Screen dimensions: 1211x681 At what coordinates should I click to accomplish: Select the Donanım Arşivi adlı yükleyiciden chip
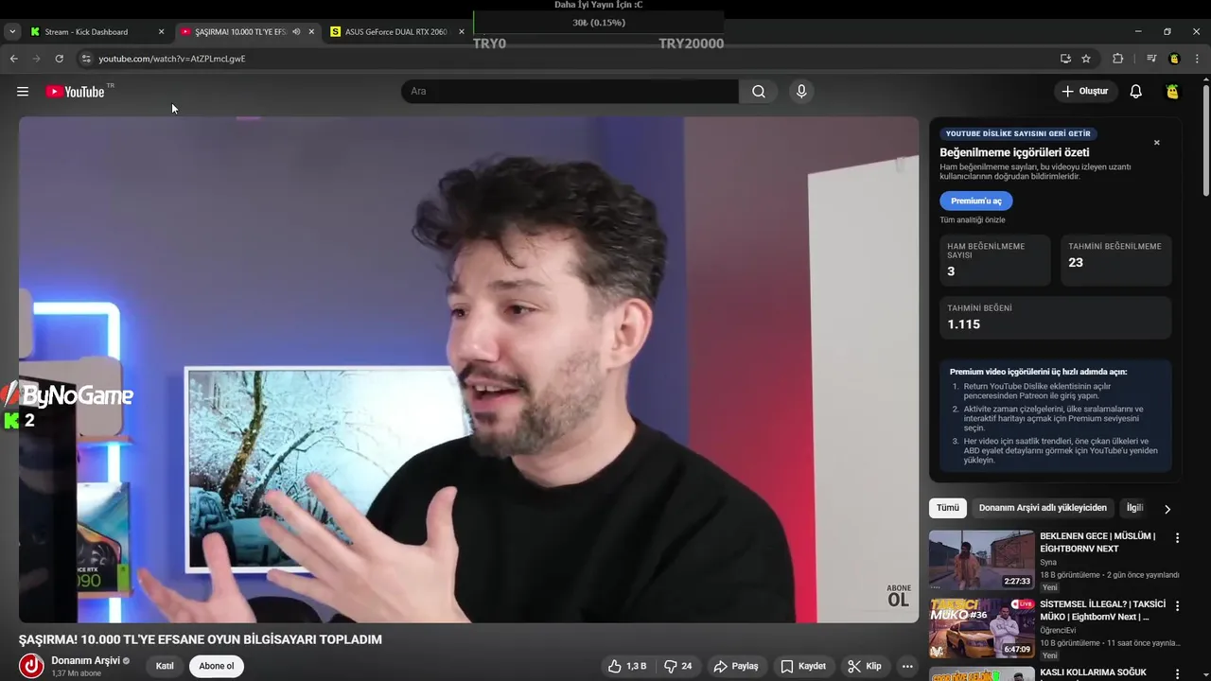1043,508
